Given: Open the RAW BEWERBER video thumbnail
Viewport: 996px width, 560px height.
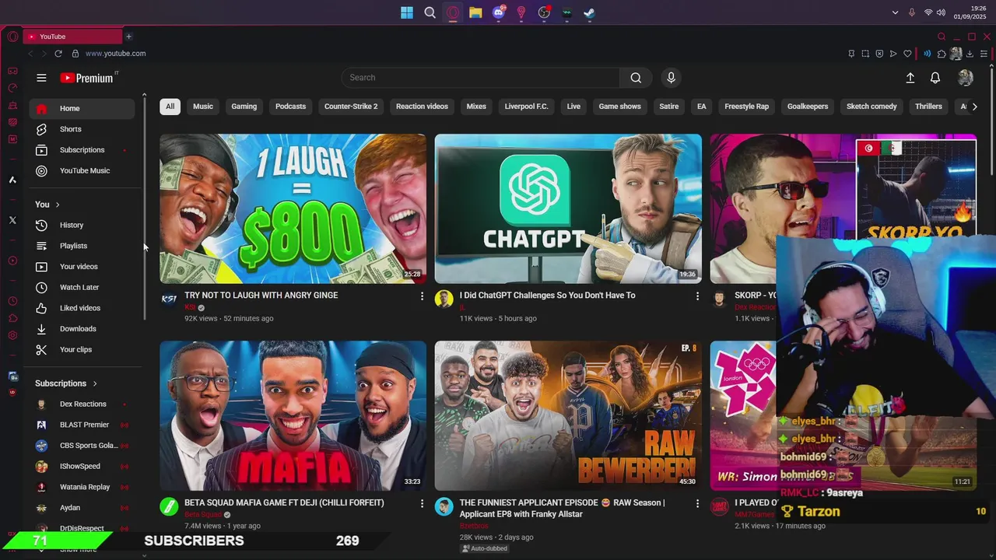Looking at the screenshot, I should pyautogui.click(x=568, y=416).
